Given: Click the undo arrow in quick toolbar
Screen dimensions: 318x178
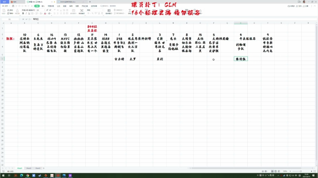Looking at the screenshot, I should (26, 6).
